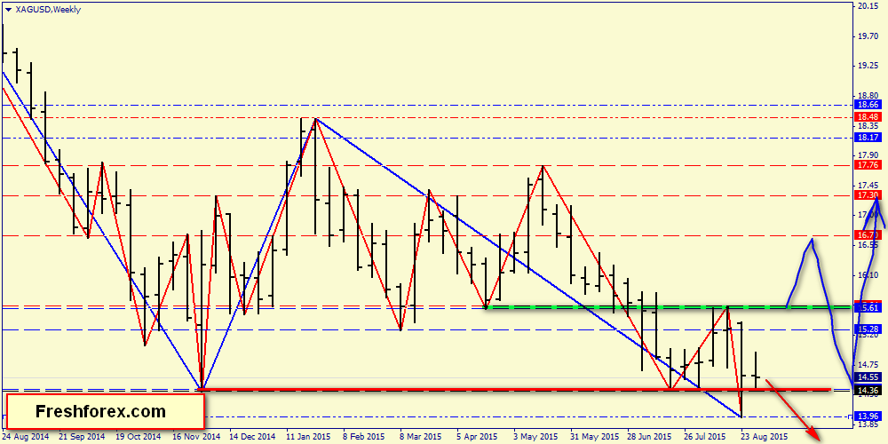
Task: Click the XAGUSD,Weekly chart title
Action: [x=47, y=10]
